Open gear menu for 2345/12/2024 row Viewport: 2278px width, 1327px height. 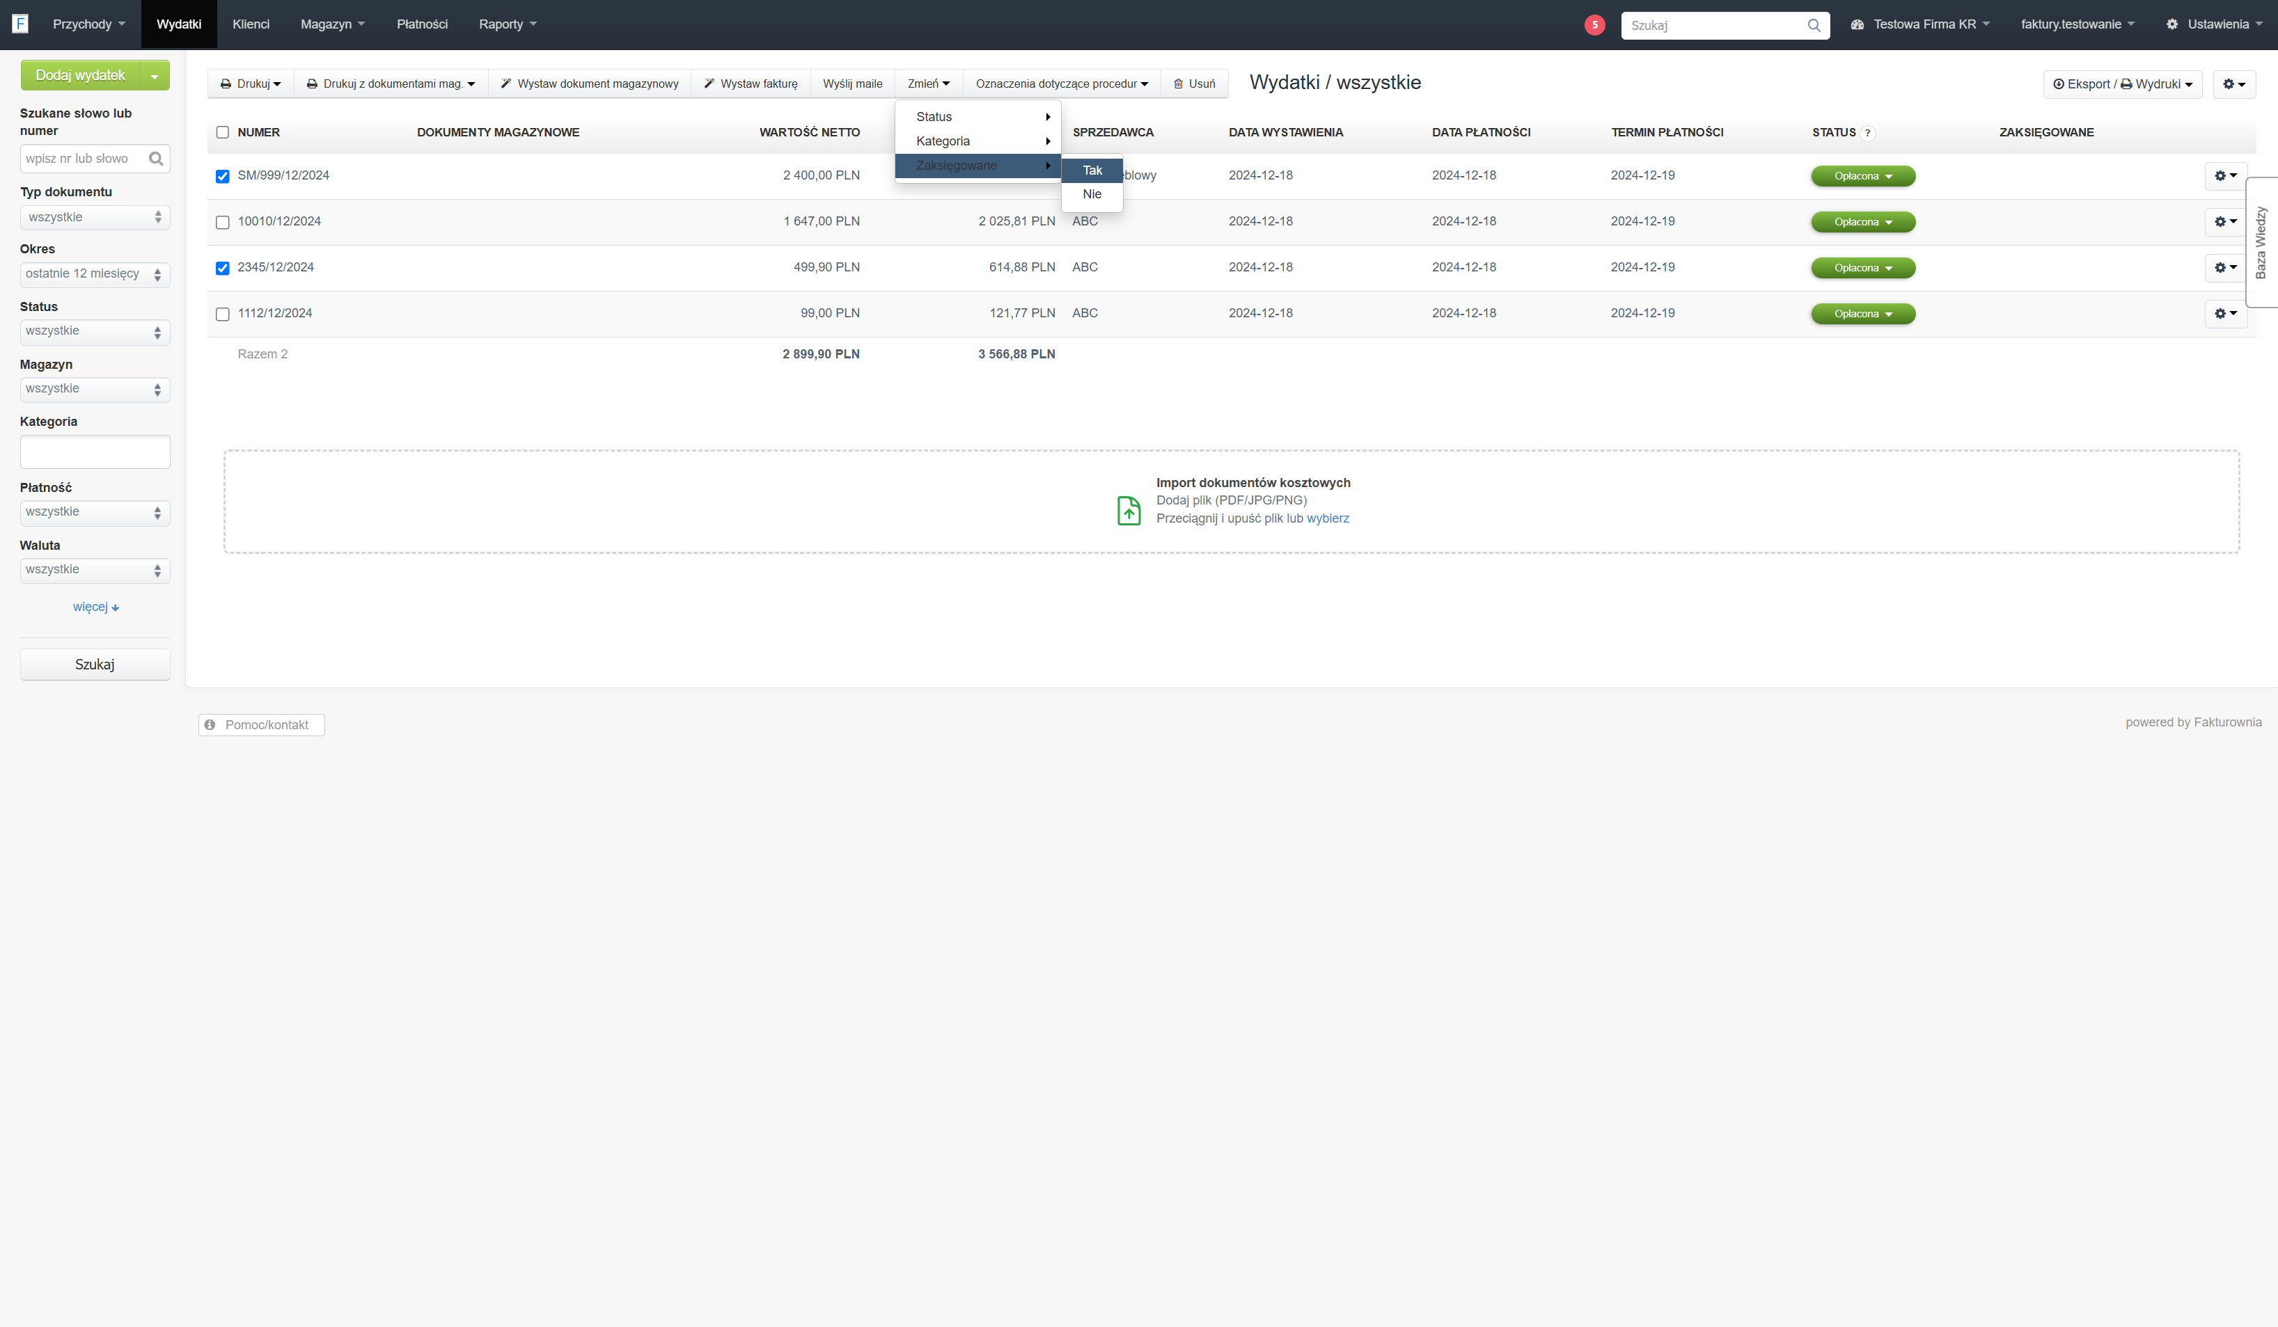point(2226,269)
